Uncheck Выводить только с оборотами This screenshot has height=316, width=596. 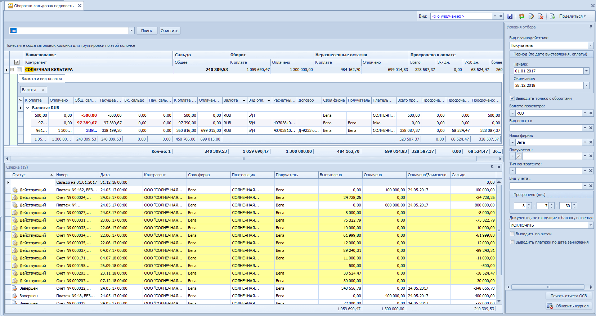(512, 98)
